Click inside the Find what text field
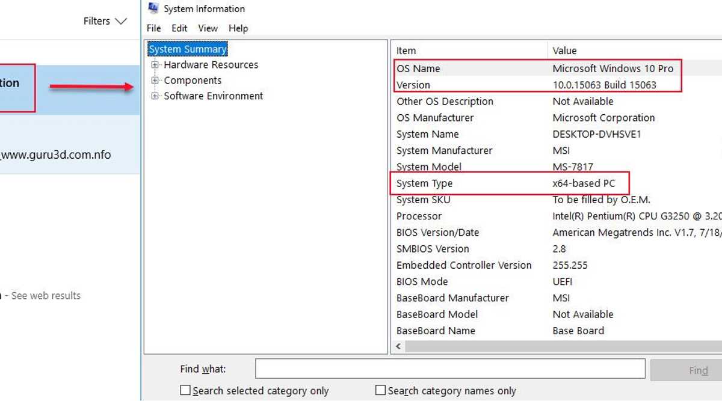 pyautogui.click(x=450, y=369)
